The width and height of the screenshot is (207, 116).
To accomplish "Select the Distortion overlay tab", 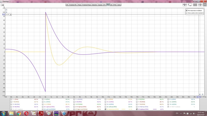I will [94, 5].
